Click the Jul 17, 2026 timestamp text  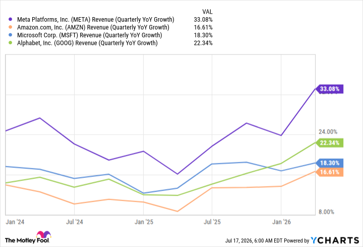[x=254, y=241]
